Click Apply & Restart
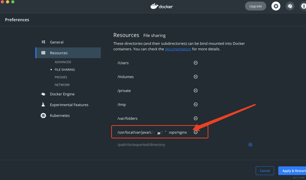This screenshot has height=180, width=306. pos(292,171)
